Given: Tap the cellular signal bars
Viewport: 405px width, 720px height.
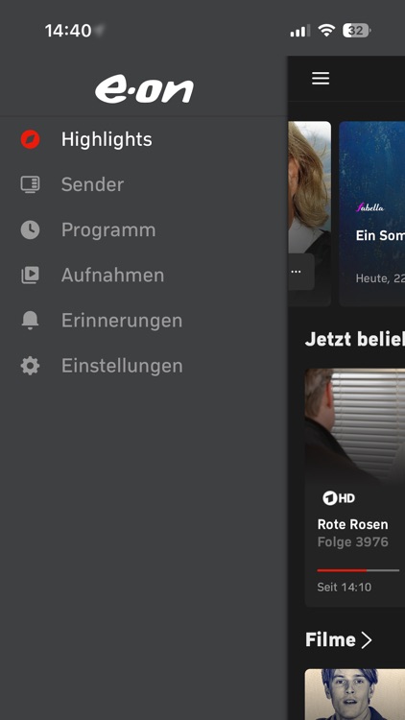Looking at the screenshot, I should click(x=300, y=31).
